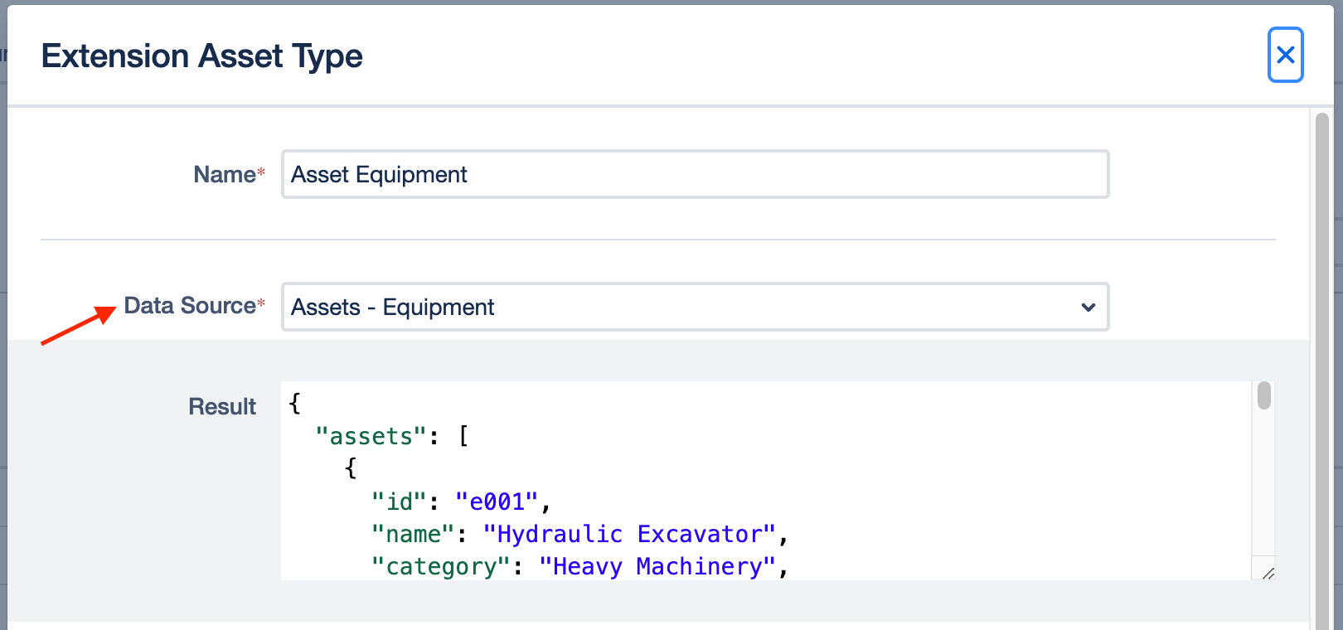
Task: Close the Extension Asset Type dialog
Action: [x=1285, y=56]
